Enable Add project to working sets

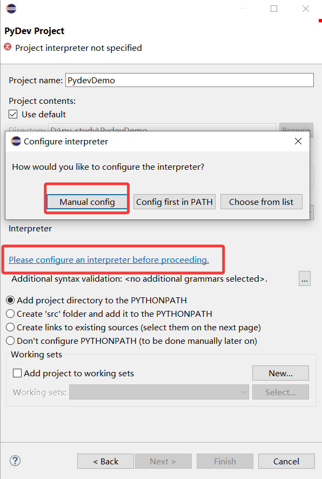pos(17,373)
